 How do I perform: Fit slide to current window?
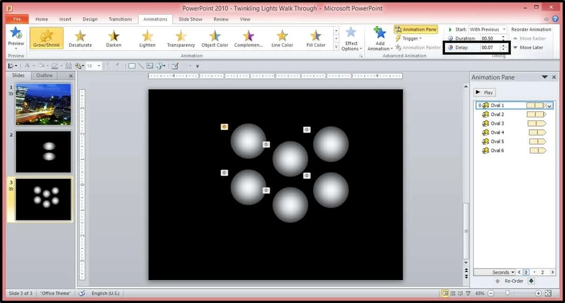click(548, 293)
